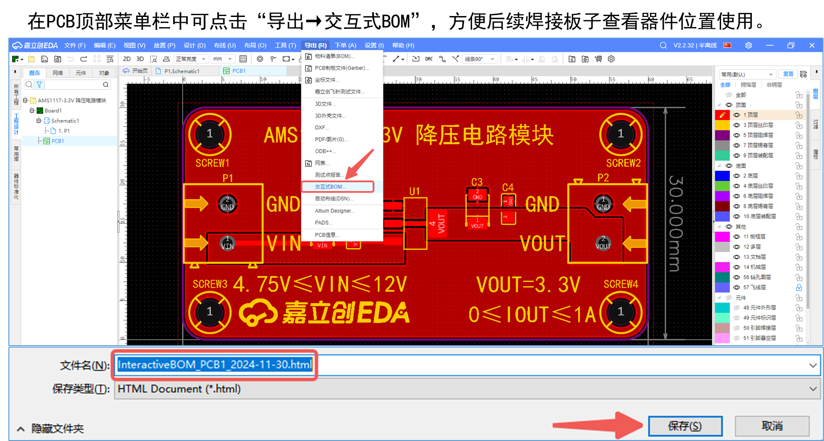Click the 重置 layer reset button
Screen dimensions: 824x441
[788, 74]
